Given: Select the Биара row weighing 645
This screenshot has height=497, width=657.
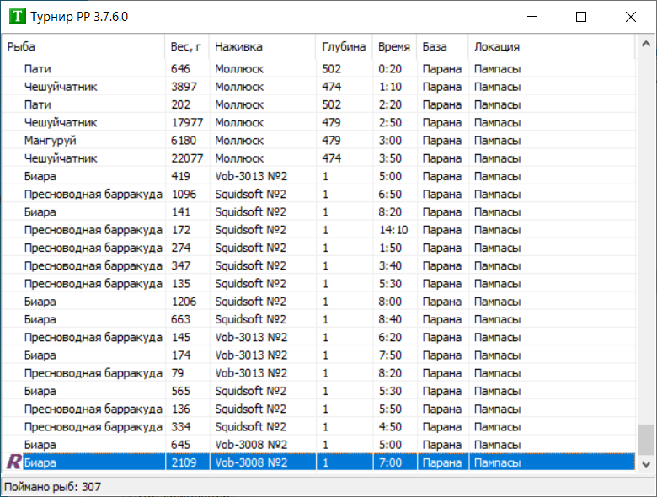Looking at the screenshot, I should point(318,445).
